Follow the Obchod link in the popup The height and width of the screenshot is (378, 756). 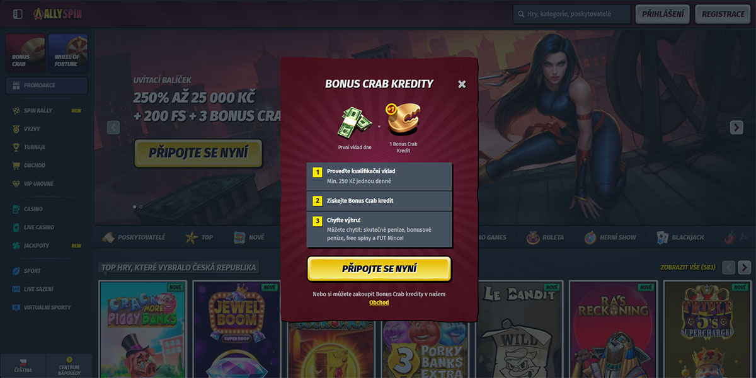point(379,302)
